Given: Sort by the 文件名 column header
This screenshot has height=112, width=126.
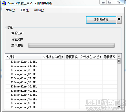Looking at the screenshot, I should tap(23, 57).
